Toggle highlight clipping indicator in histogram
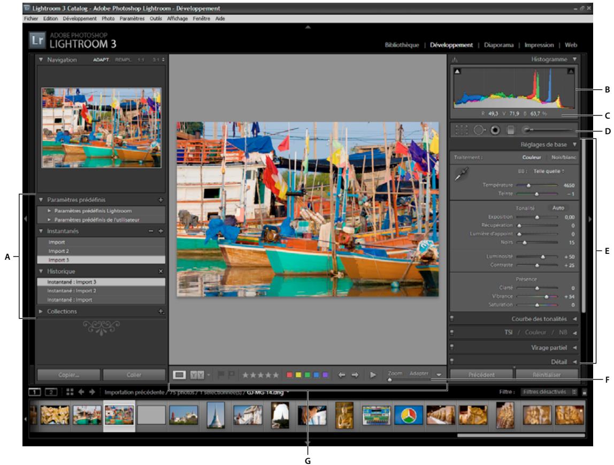The width and height of the screenshot is (614, 465). 571,71
